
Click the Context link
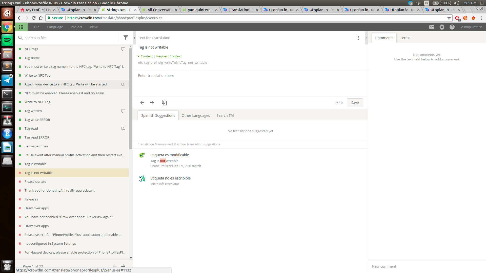point(147,56)
